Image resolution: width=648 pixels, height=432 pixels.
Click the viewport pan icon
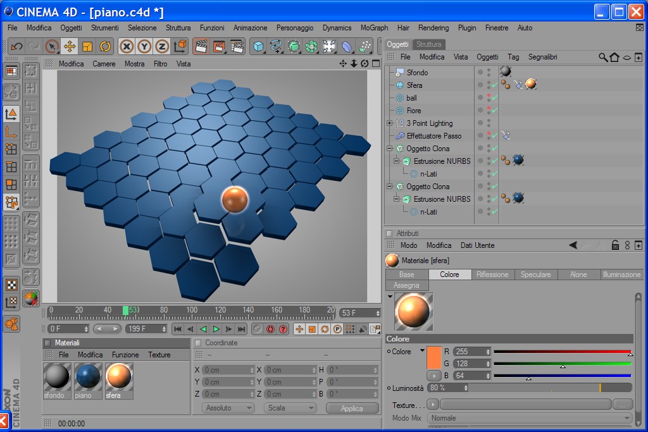tap(342, 64)
